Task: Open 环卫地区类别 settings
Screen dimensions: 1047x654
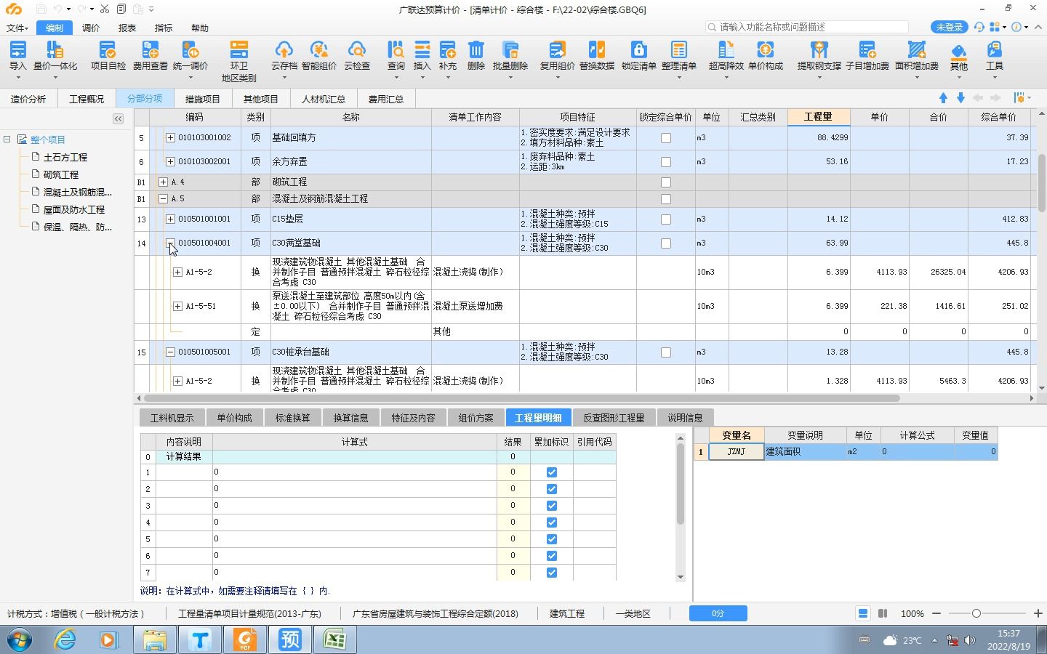Action: (x=238, y=61)
